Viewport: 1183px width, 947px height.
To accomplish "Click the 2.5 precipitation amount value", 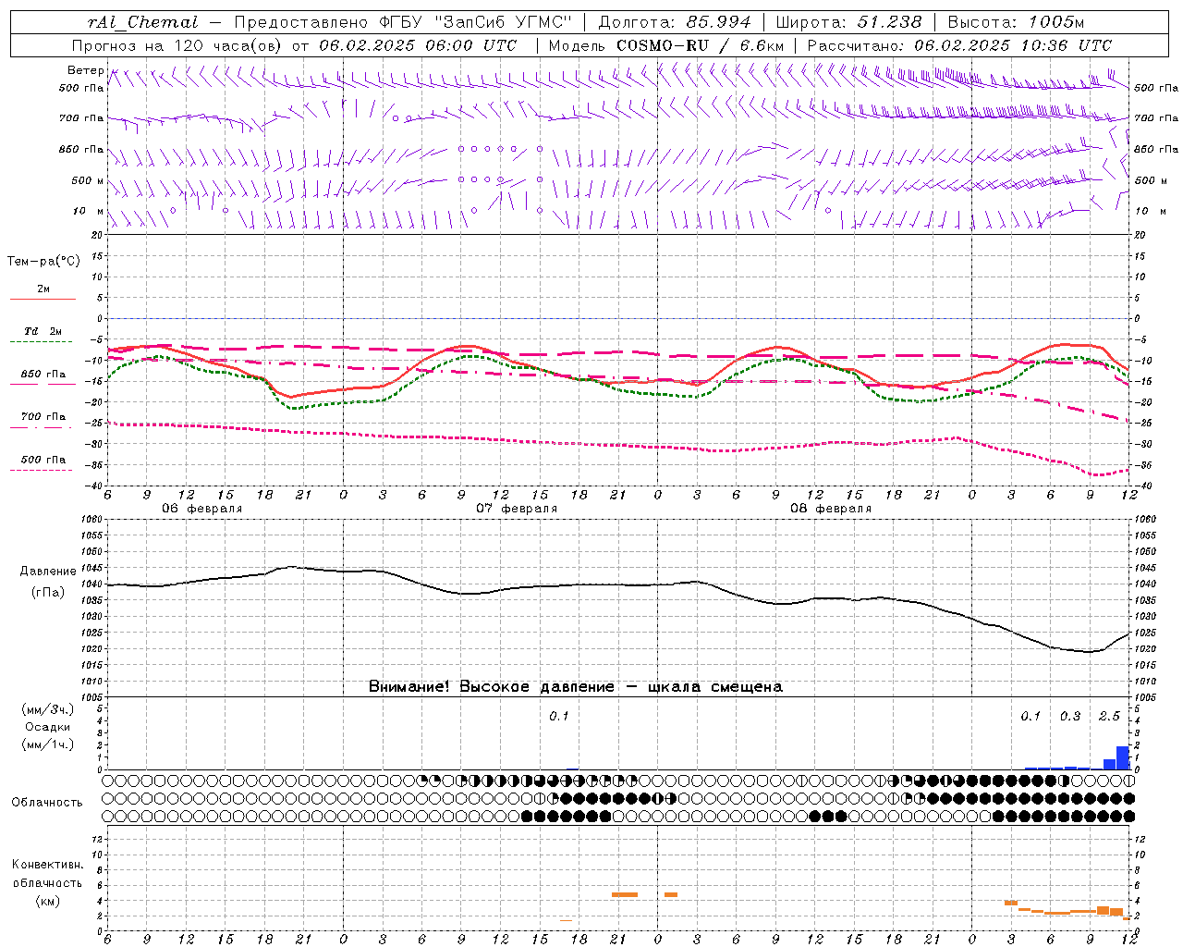I will click(1109, 717).
